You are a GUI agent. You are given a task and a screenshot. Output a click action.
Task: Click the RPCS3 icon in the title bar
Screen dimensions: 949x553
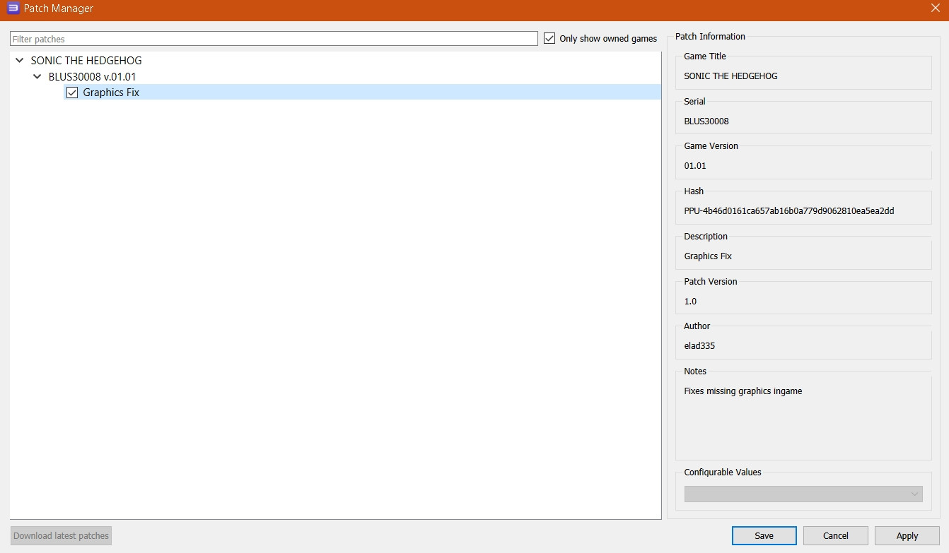point(13,8)
